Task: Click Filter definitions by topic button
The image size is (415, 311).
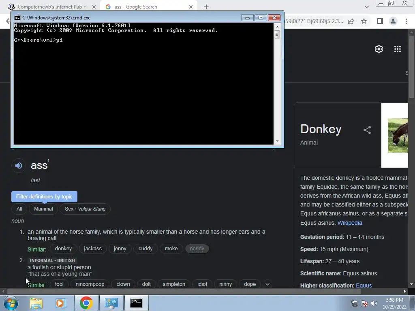Action: tap(44, 196)
